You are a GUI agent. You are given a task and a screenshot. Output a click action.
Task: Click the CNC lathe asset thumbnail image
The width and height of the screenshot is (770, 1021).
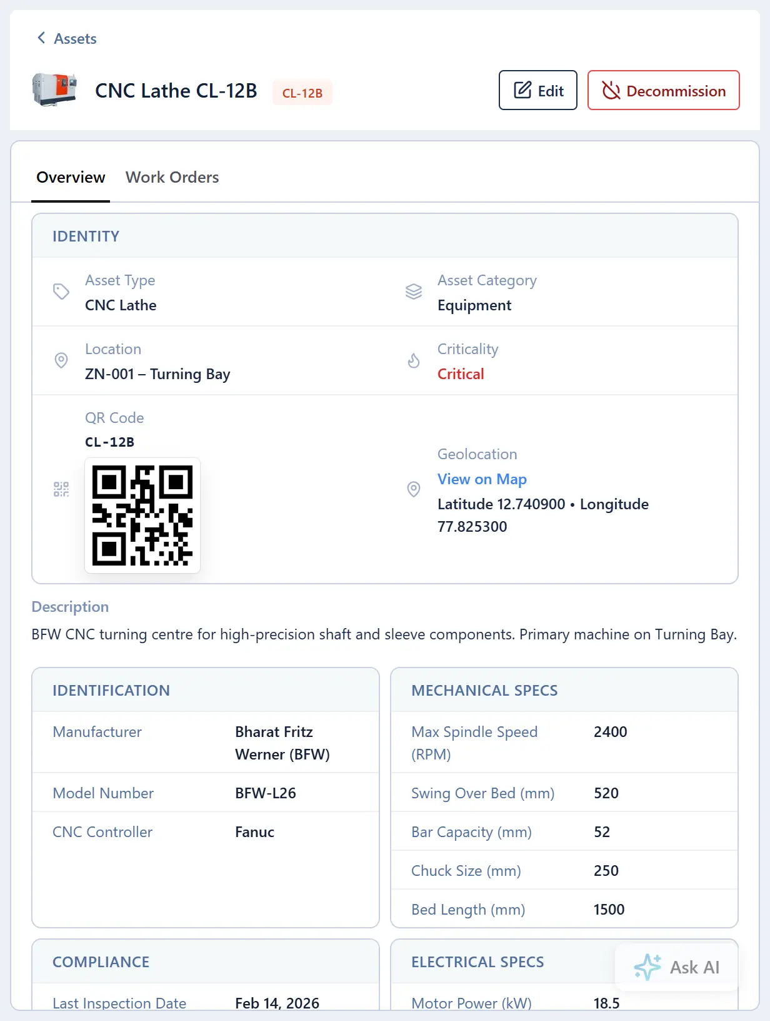click(54, 89)
